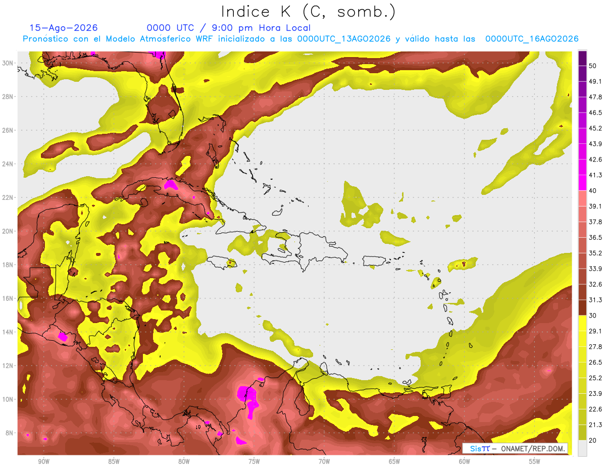Pick the gray swatch below the 20 mark
606x468 pixels.
click(582, 448)
